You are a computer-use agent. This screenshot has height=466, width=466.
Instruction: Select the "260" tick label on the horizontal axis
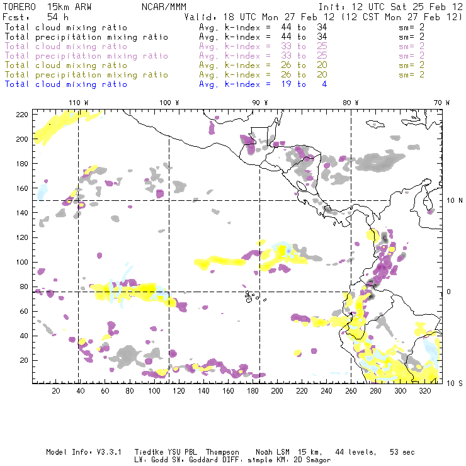click(351, 391)
